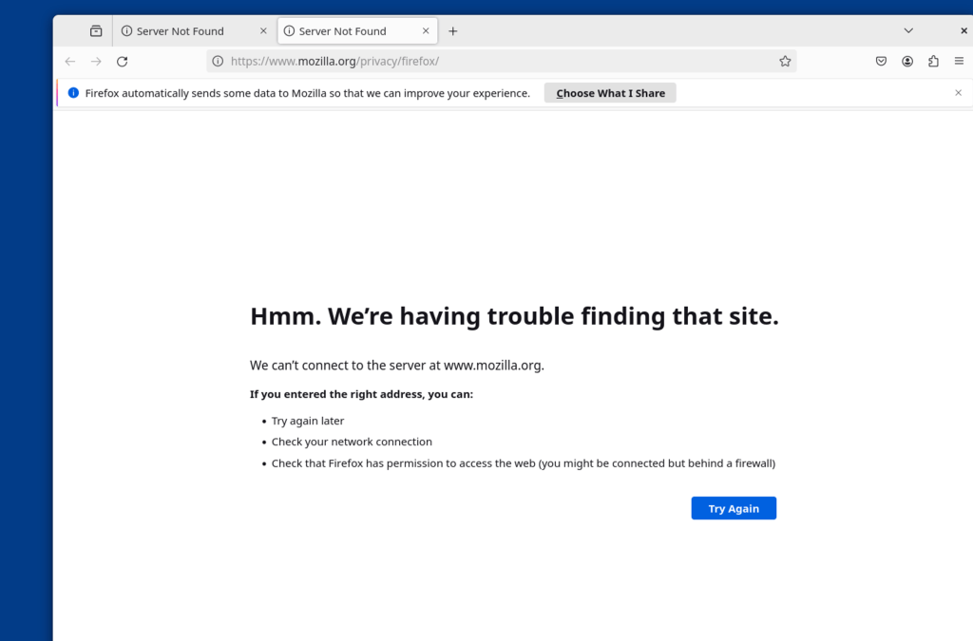The height and width of the screenshot is (641, 973).
Task: Click 'Check your network connection' bullet text
Action: click(352, 442)
